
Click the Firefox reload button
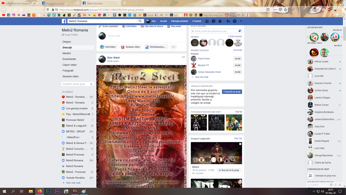point(15,9)
